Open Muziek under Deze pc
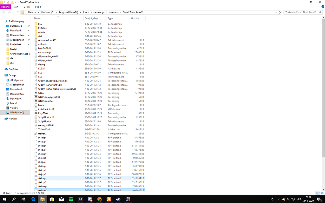 14,103
